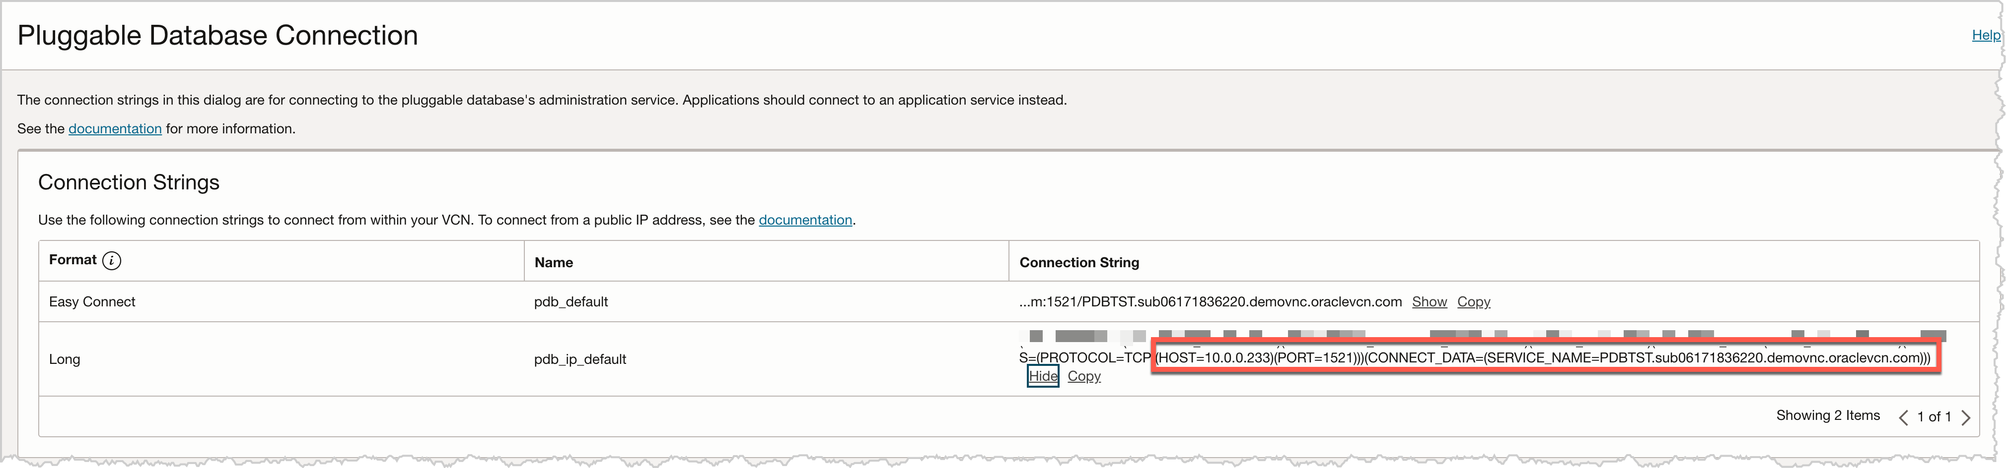
Task: Open documentation link under administration service note
Action: [x=115, y=128]
